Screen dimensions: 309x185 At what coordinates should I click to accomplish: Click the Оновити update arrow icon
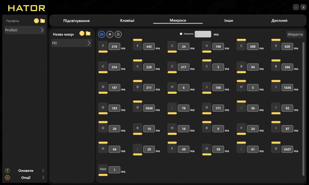click(8, 171)
